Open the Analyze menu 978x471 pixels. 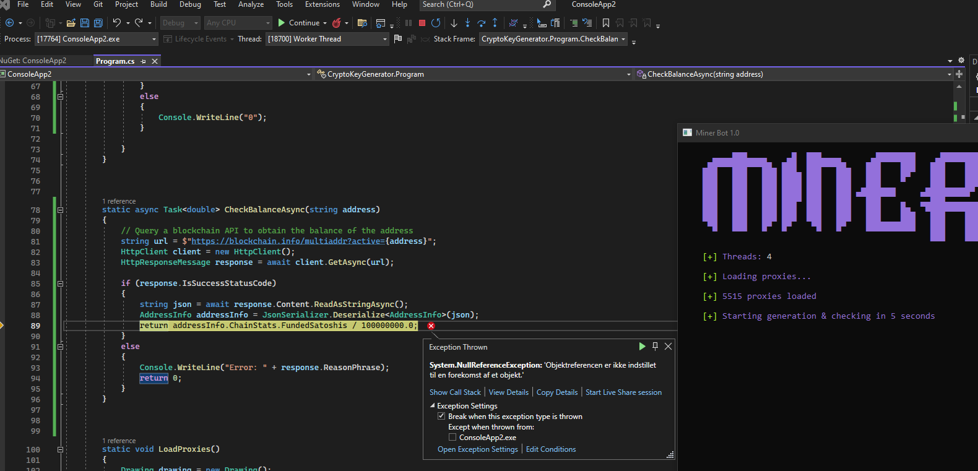251,4
